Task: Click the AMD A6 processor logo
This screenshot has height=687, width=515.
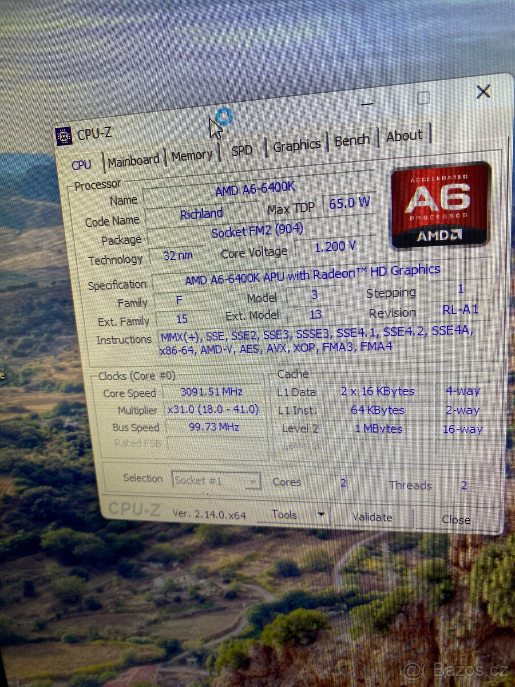Action: click(440, 205)
